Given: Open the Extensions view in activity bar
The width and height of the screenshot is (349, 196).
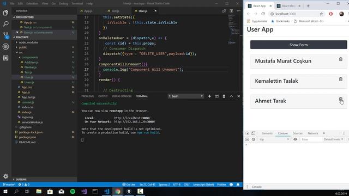Looking at the screenshot, I should [5, 58].
